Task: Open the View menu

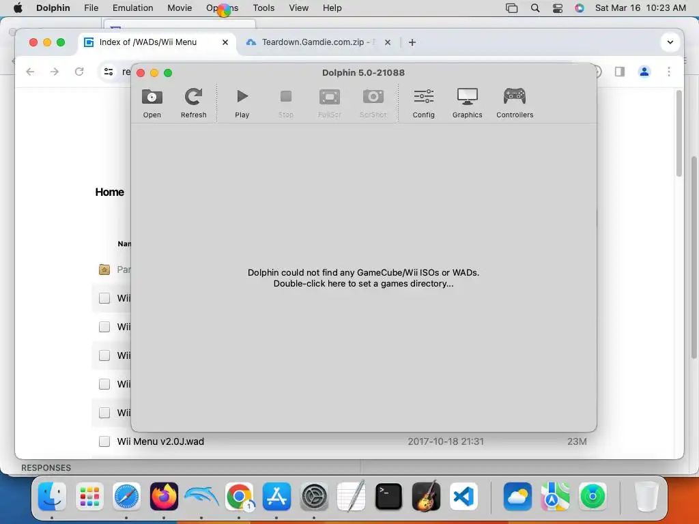Action: [299, 8]
